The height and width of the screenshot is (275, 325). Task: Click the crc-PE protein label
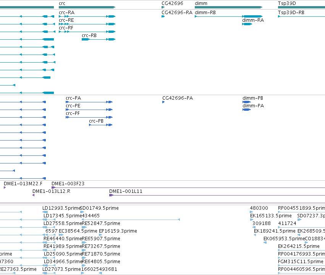[73, 106]
